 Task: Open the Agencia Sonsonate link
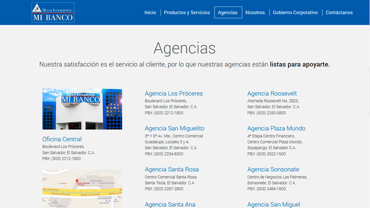click(273, 169)
